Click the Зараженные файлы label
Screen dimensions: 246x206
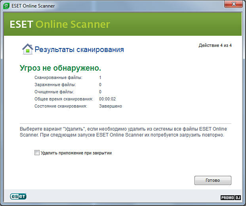[55, 85]
